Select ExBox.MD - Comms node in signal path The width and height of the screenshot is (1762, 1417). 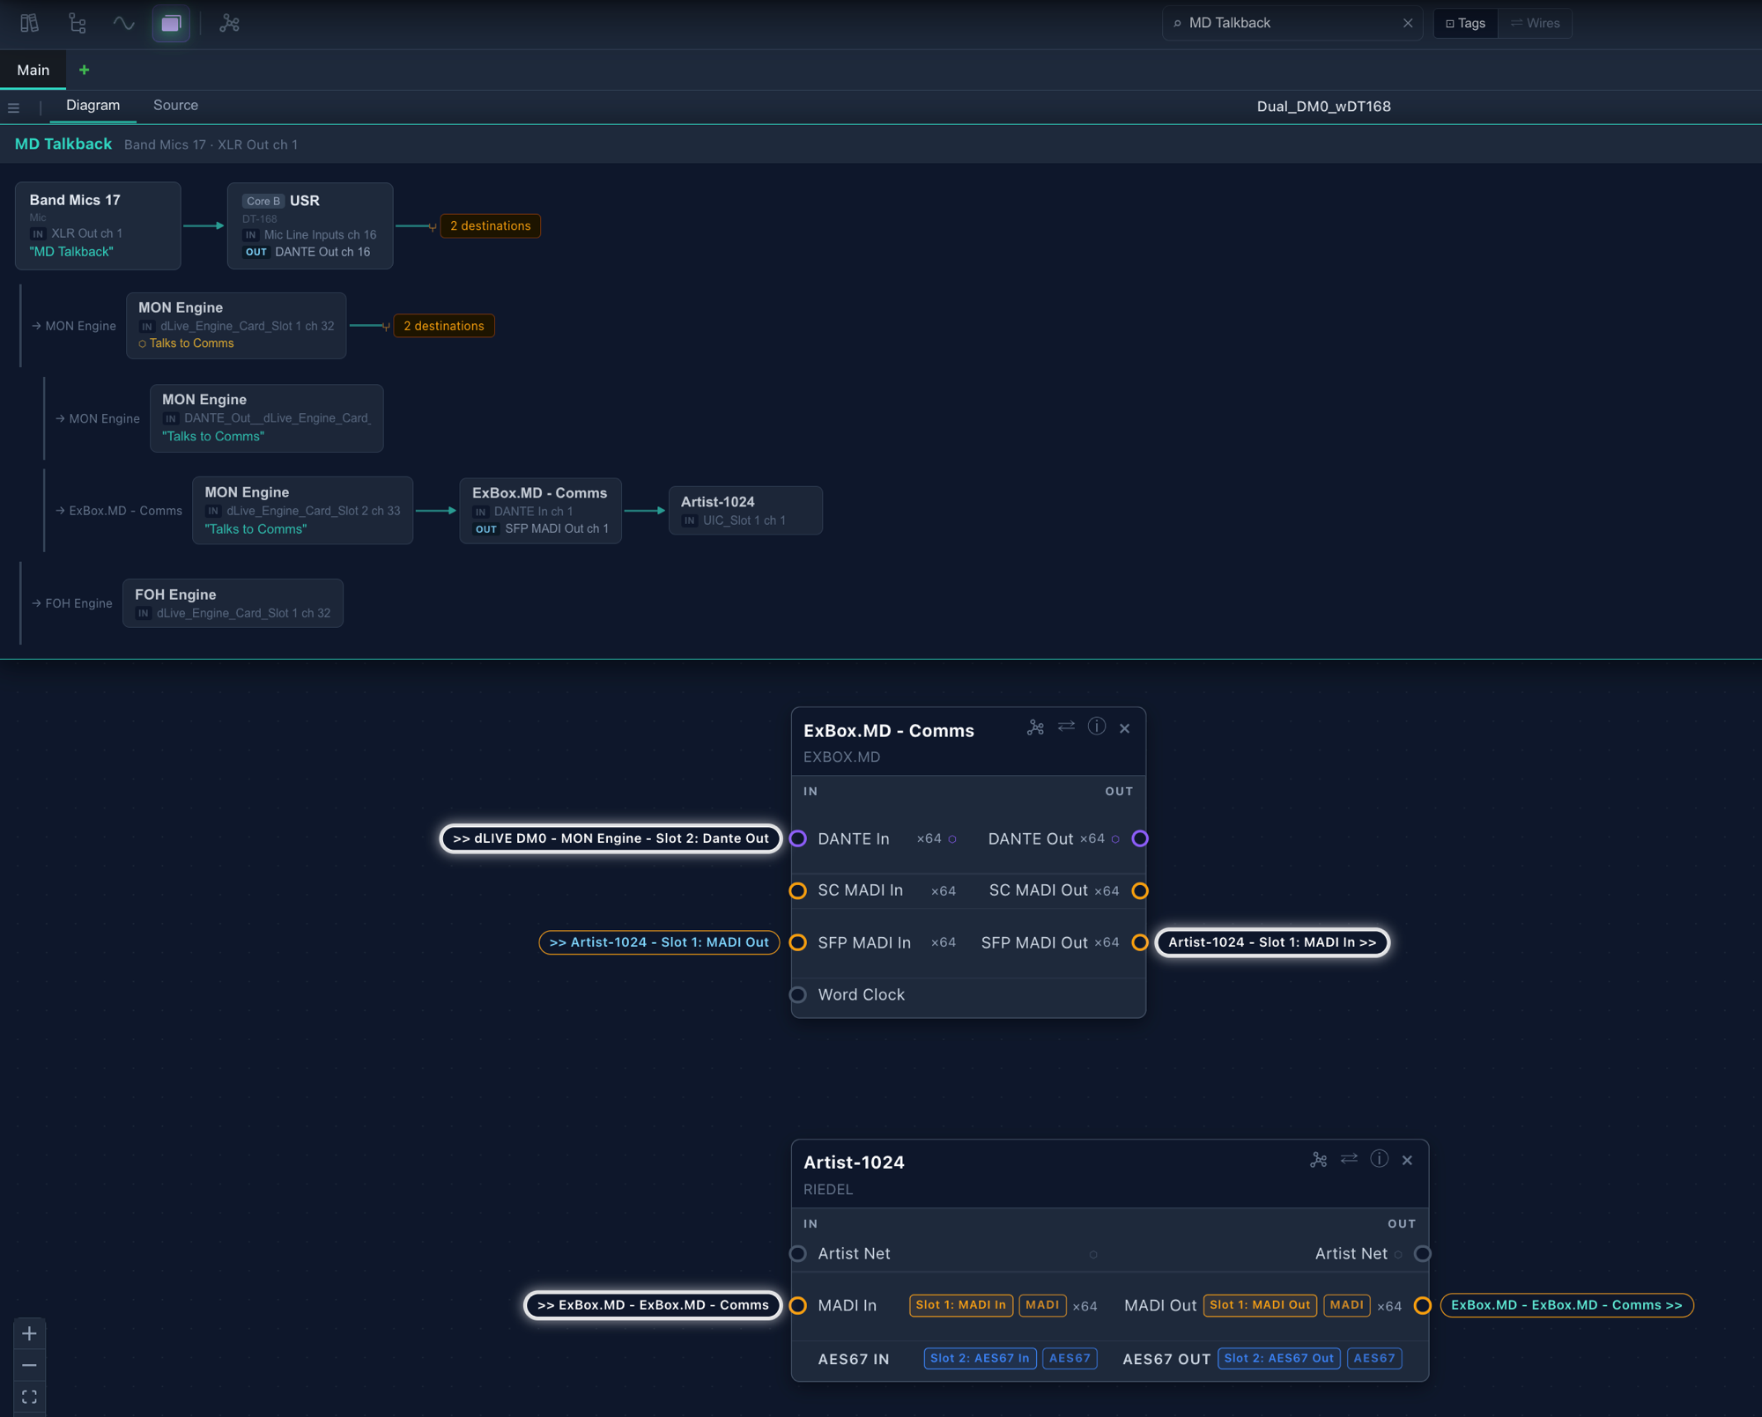tap(540, 510)
